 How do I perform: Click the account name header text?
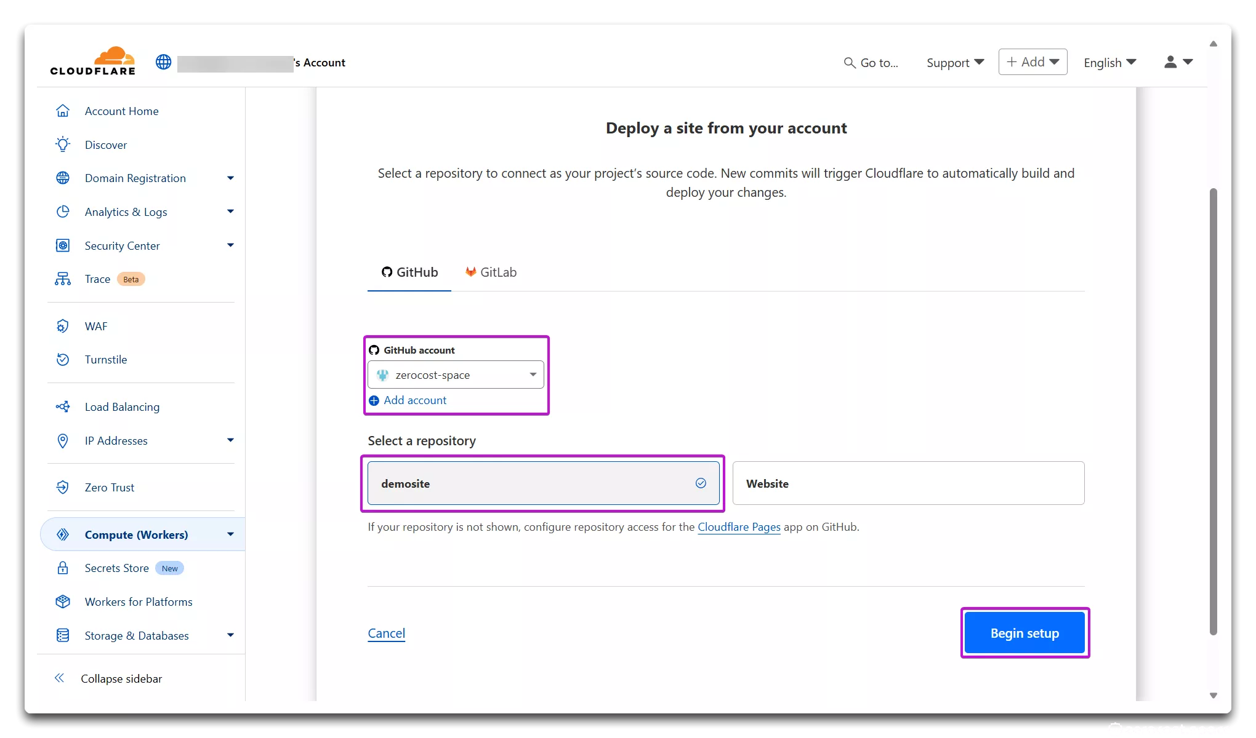262,63
